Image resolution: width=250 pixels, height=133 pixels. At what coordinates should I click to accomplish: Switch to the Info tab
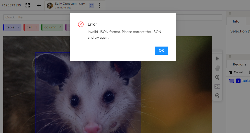pyautogui.click(x=236, y=21)
